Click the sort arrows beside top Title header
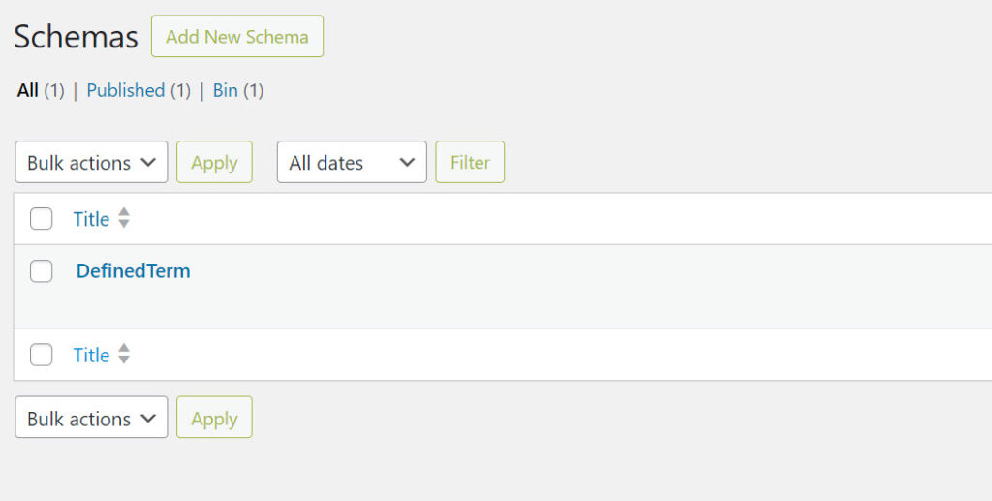The image size is (992, 501). click(123, 219)
